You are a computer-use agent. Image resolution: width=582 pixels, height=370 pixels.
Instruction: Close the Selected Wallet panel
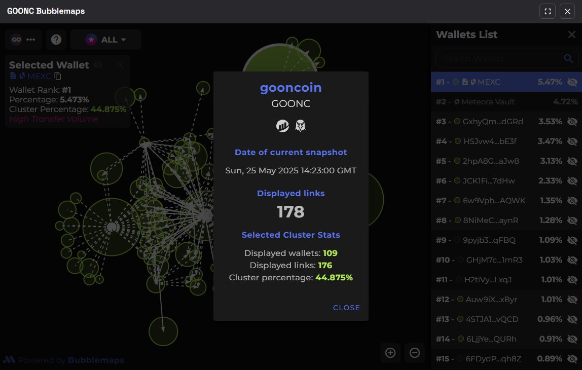click(x=120, y=65)
